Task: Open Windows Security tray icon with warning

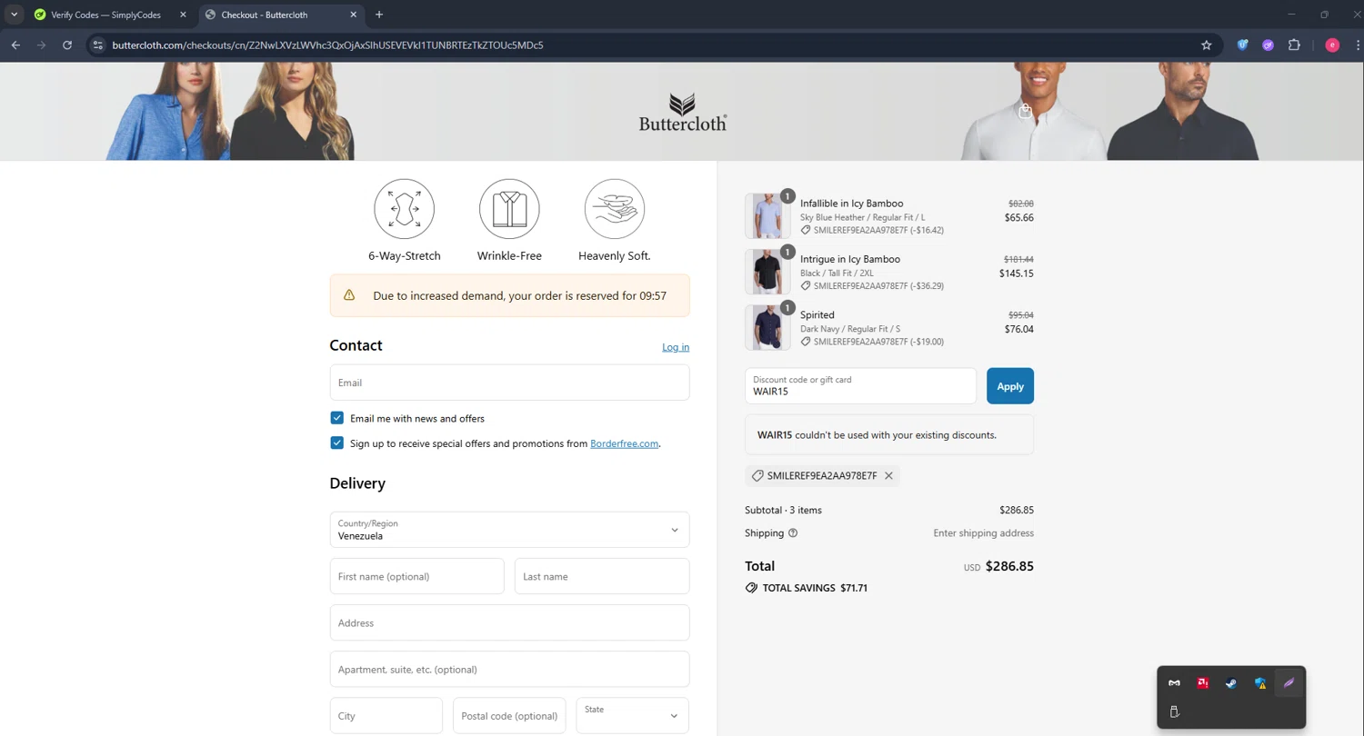Action: point(1260,683)
